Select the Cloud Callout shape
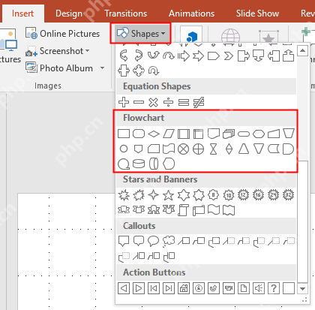The height and width of the screenshot is (310, 315). [169, 241]
